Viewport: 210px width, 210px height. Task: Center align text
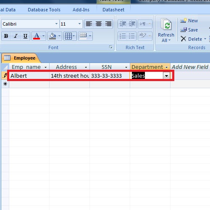pyautogui.click(x=99, y=24)
